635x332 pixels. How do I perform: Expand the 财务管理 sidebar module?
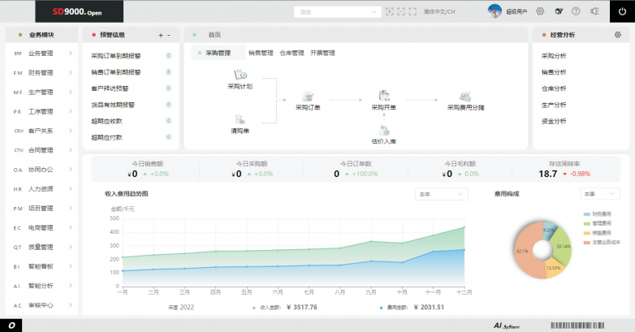(41, 72)
